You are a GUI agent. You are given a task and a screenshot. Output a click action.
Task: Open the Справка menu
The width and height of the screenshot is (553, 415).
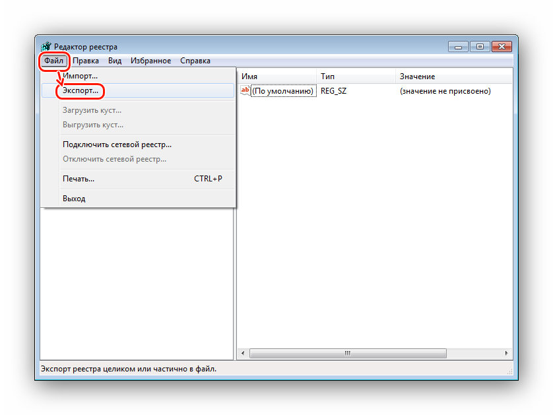pos(195,61)
